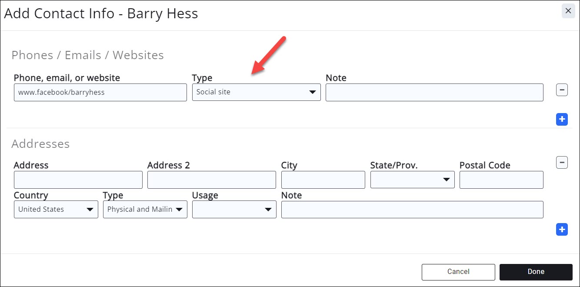Open the address Type dropdown Physical and Mailing
Image resolution: width=580 pixels, height=287 pixels.
[x=145, y=209]
